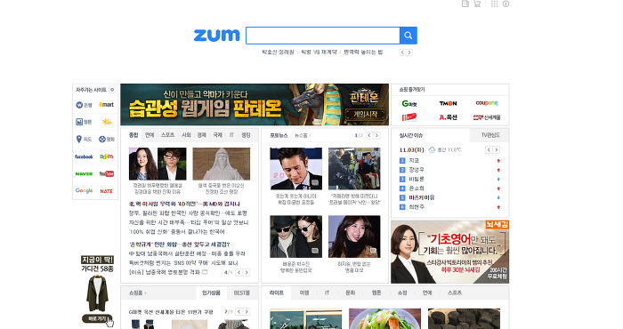Go to the previous real-time issue page
The image size is (623, 329).
(489, 149)
